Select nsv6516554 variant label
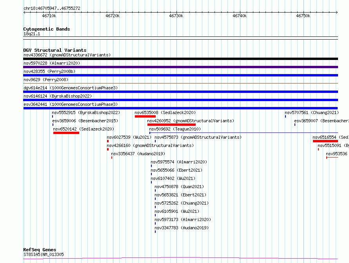The height and width of the screenshot is (263, 349). pos(331,137)
